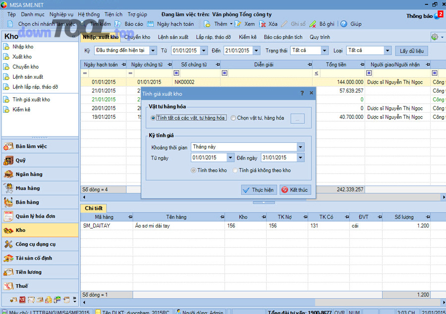
Task: Open the Từ ngày date dropdown in dialog
Action: pyautogui.click(x=230, y=158)
